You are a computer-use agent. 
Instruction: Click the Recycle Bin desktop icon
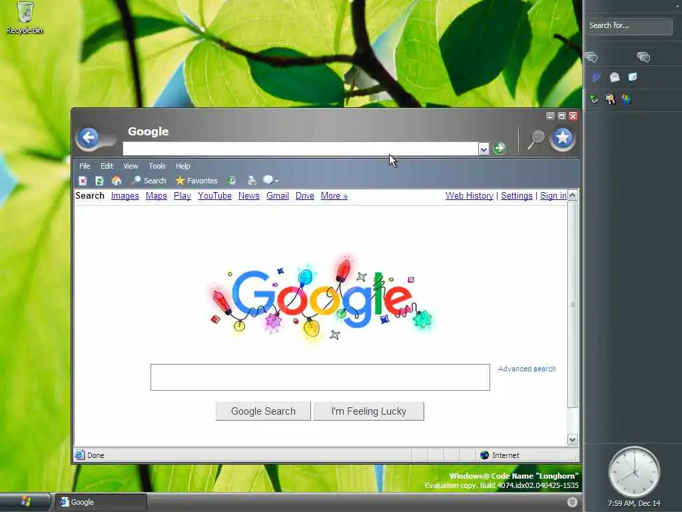pyautogui.click(x=25, y=17)
